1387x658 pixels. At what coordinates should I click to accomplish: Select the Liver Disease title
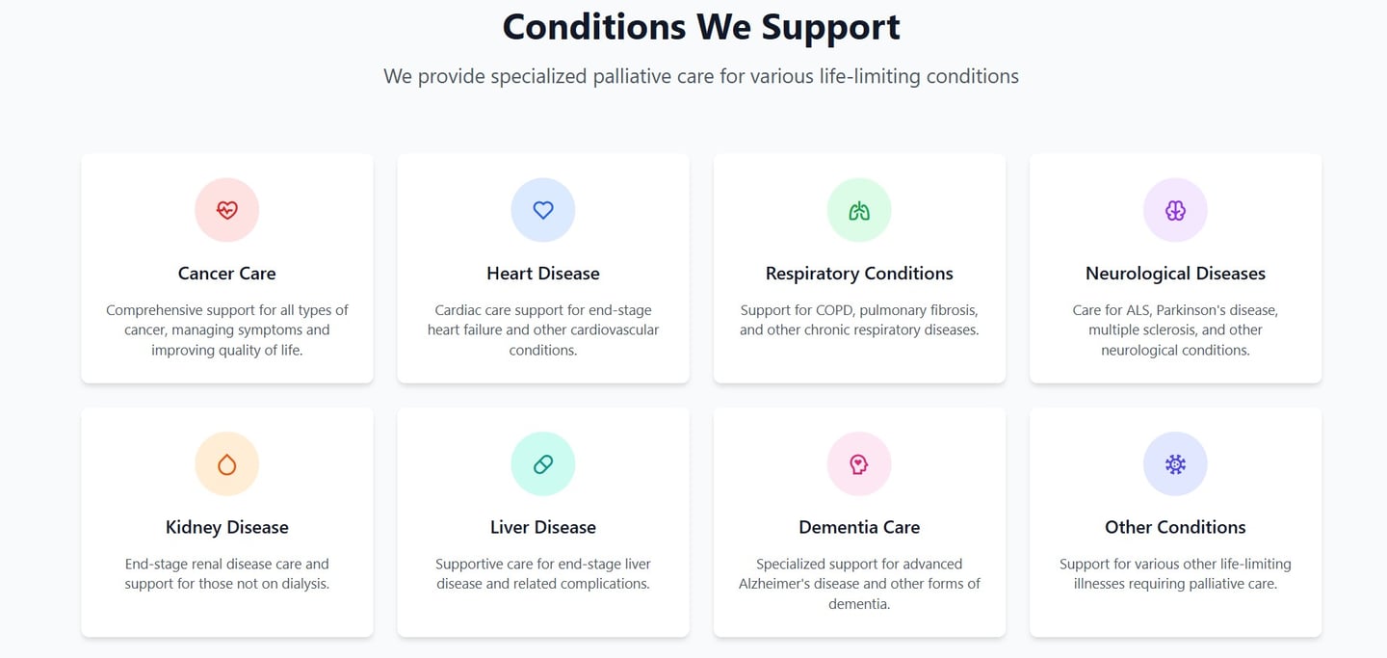pyautogui.click(x=543, y=527)
